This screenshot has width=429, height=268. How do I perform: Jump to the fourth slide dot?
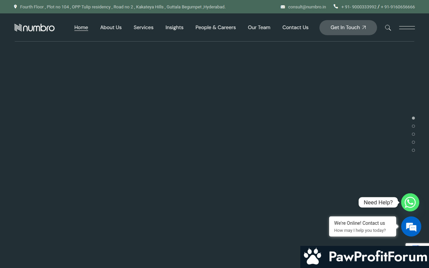[413, 142]
